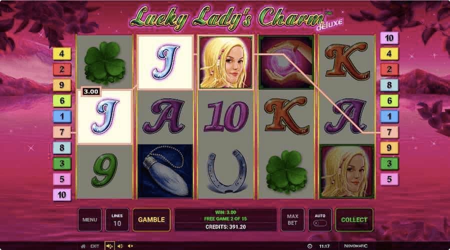The height and width of the screenshot is (250, 450).
Task: Click the crystal ball hands symbol
Action: click(286, 62)
